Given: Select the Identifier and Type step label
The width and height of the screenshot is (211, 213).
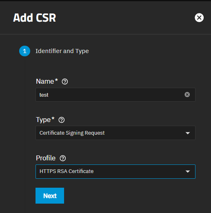Looking at the screenshot, I should (x=62, y=51).
